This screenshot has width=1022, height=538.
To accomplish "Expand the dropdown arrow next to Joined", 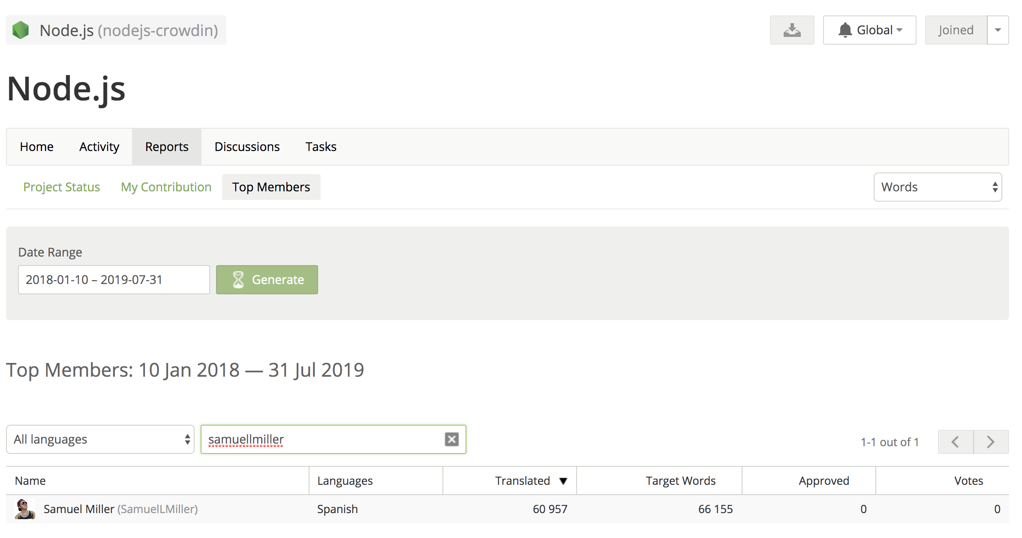I will tap(998, 30).
